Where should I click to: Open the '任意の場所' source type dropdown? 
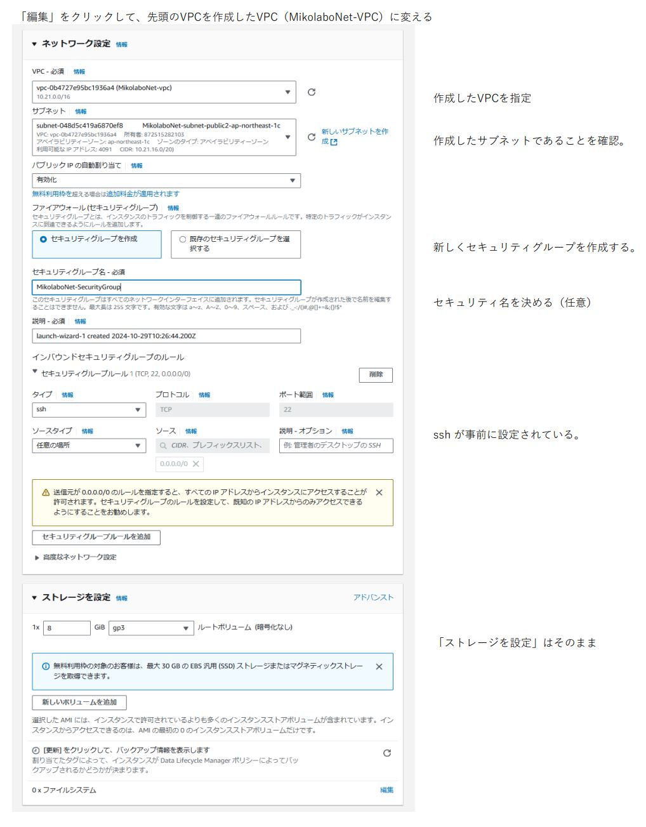tap(89, 446)
